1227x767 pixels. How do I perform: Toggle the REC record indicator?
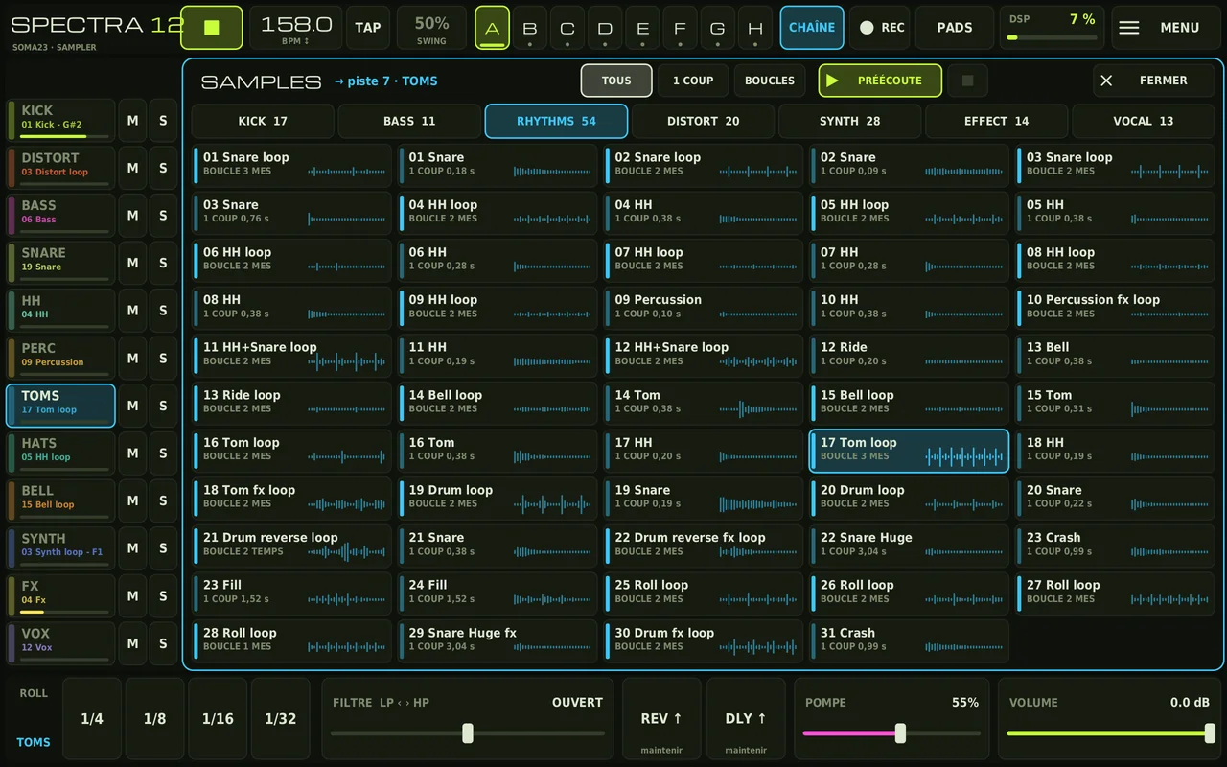coord(882,28)
